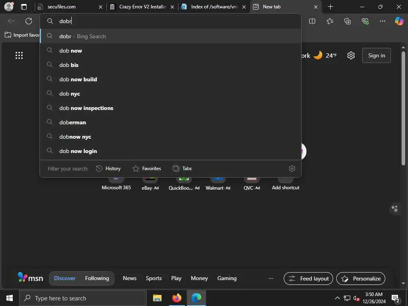
Task: Click the browser refresh icon
Action: (29, 21)
